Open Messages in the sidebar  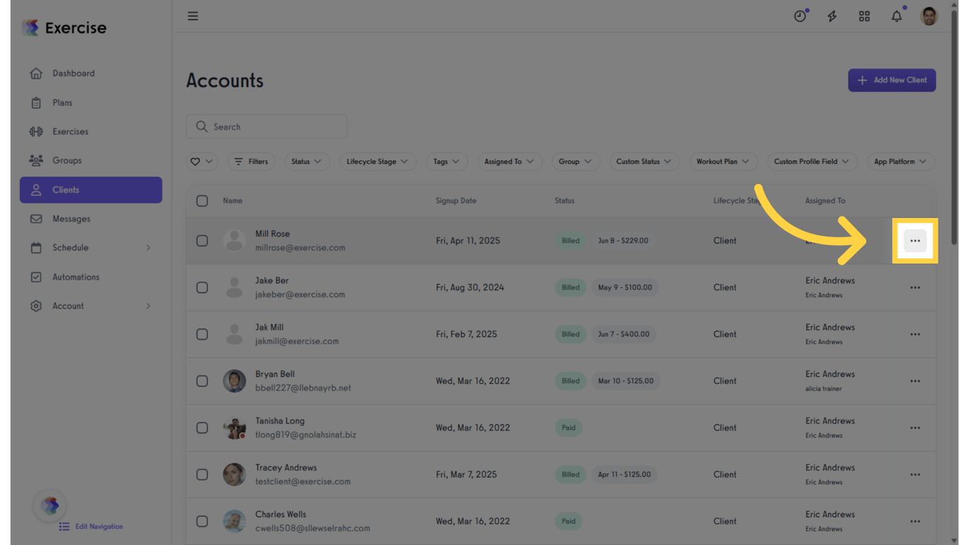pyautogui.click(x=71, y=219)
